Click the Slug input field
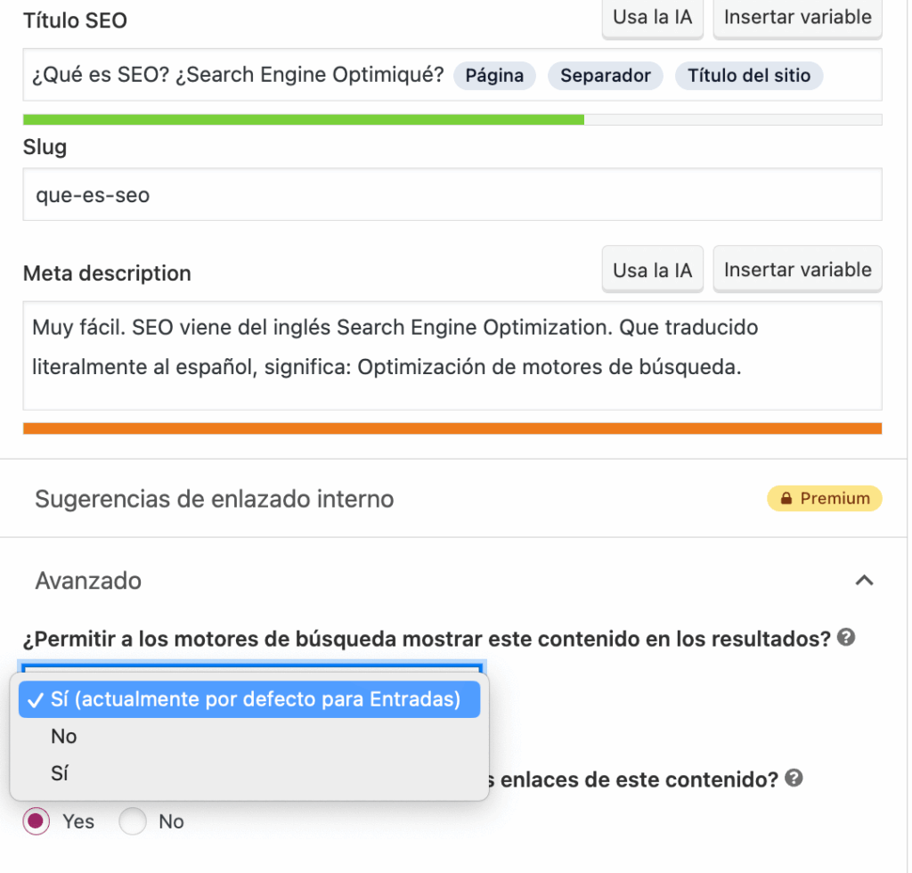The image size is (912, 873). tap(452, 194)
